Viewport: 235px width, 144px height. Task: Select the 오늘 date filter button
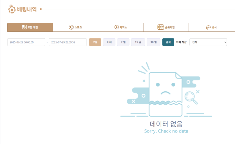click(x=95, y=42)
